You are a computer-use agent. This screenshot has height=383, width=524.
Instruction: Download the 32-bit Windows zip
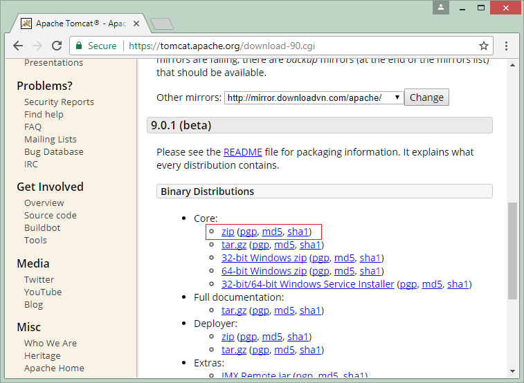(264, 258)
